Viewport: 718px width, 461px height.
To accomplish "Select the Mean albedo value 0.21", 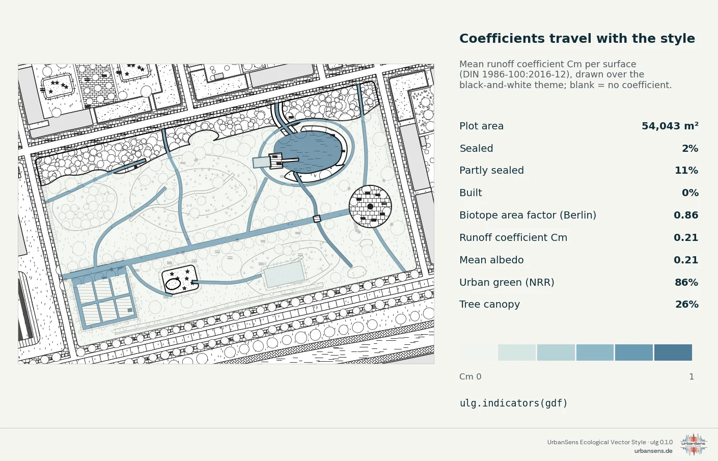I will pos(686,260).
